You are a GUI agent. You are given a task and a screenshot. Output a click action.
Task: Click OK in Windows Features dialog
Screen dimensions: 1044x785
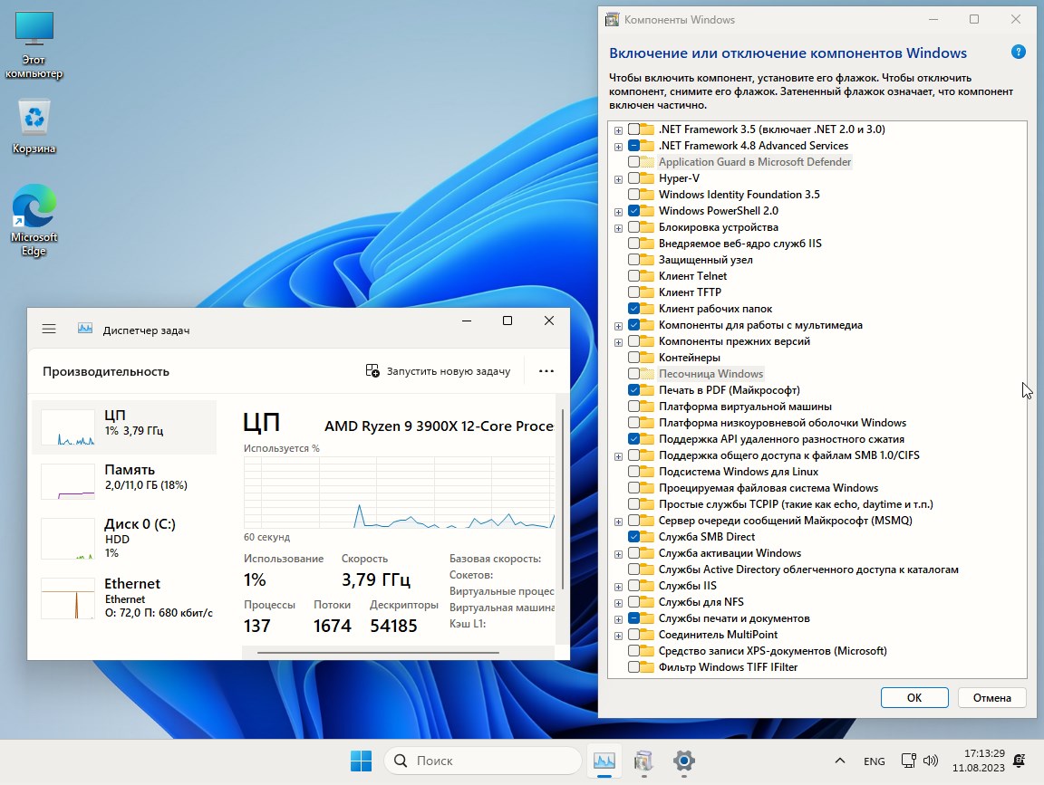(914, 697)
